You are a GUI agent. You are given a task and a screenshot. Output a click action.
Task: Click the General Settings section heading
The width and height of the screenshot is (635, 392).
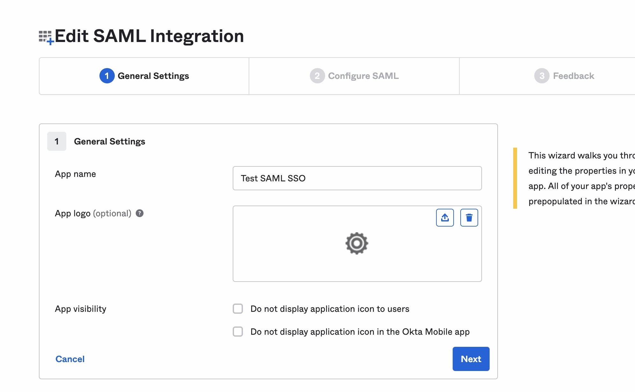pos(109,141)
